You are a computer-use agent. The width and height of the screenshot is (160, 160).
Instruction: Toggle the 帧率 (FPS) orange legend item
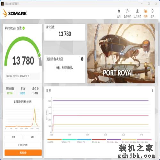point(54,141)
